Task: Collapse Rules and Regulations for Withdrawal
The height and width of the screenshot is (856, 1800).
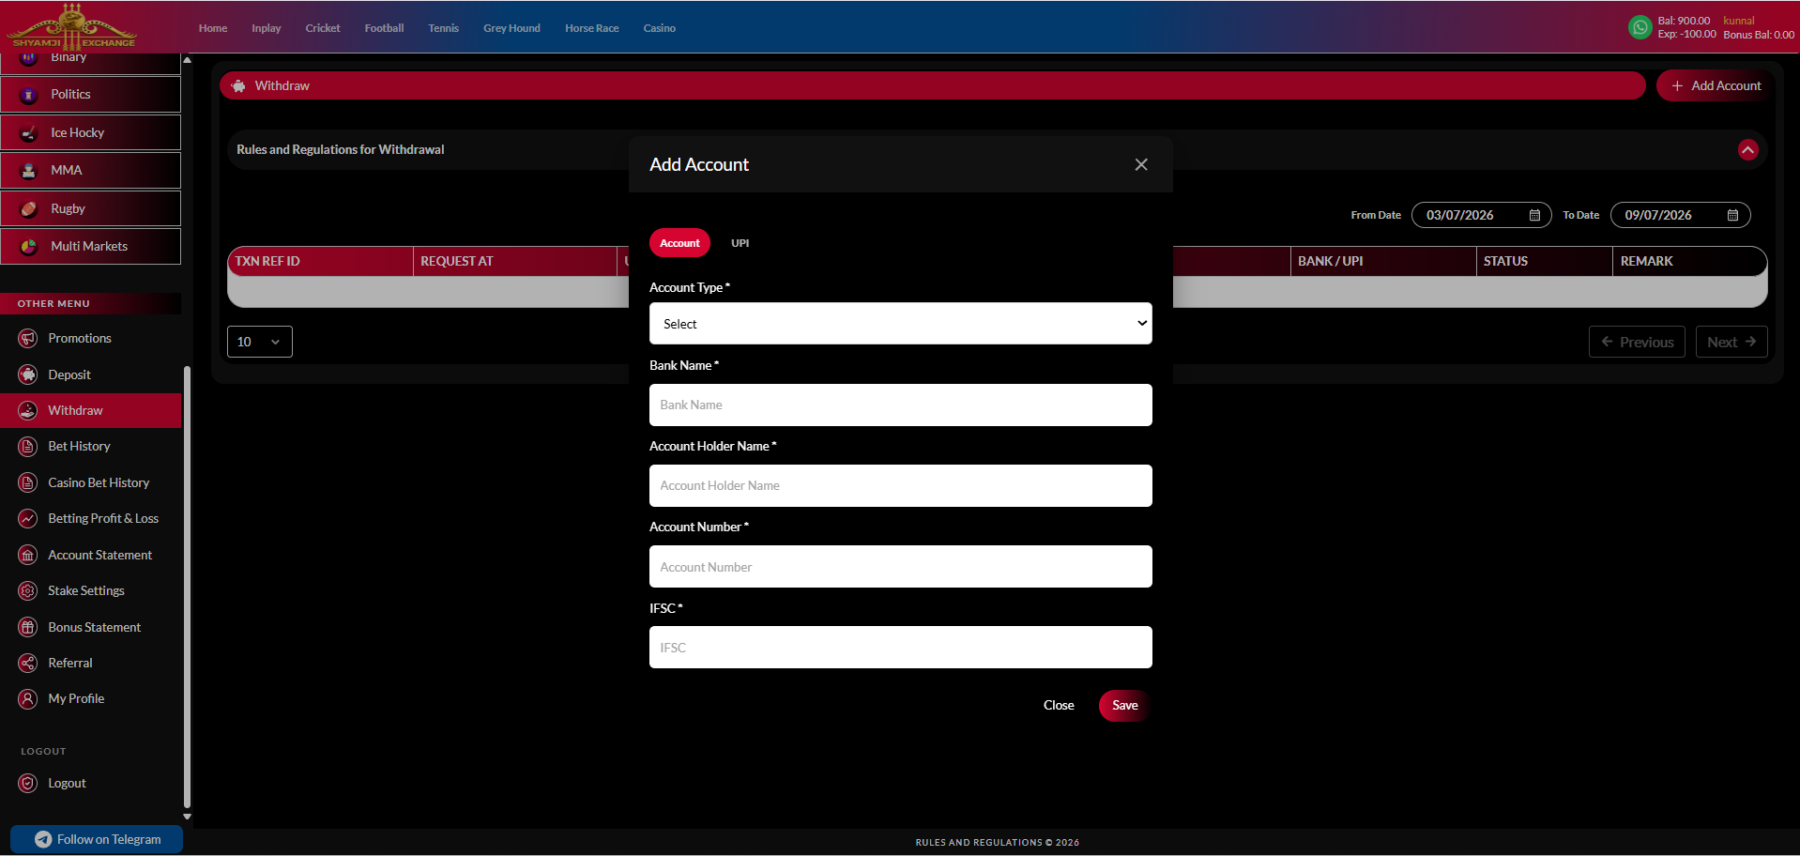Action: point(1747,150)
